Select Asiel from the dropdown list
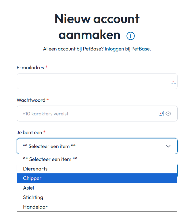The width and height of the screenshot is (196, 223). 28,188
